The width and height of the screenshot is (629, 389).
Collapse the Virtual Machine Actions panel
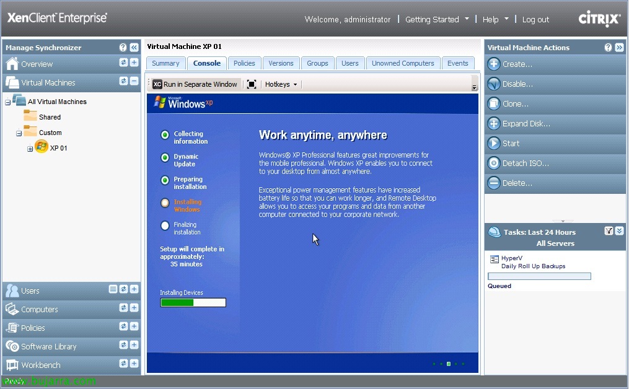coord(619,47)
